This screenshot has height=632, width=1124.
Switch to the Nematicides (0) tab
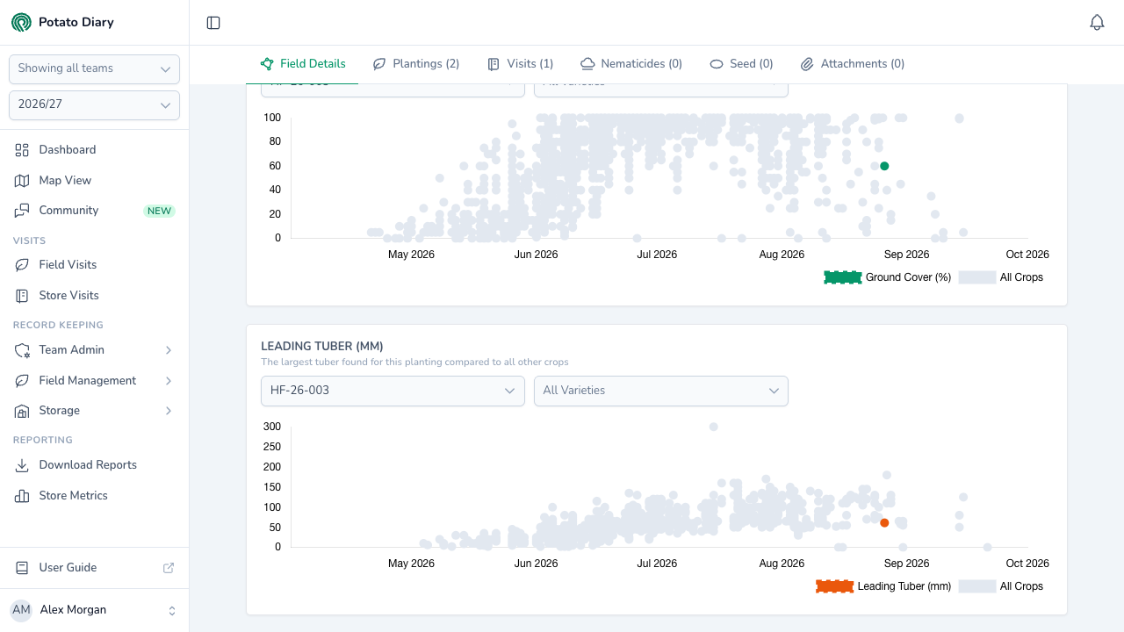point(631,64)
